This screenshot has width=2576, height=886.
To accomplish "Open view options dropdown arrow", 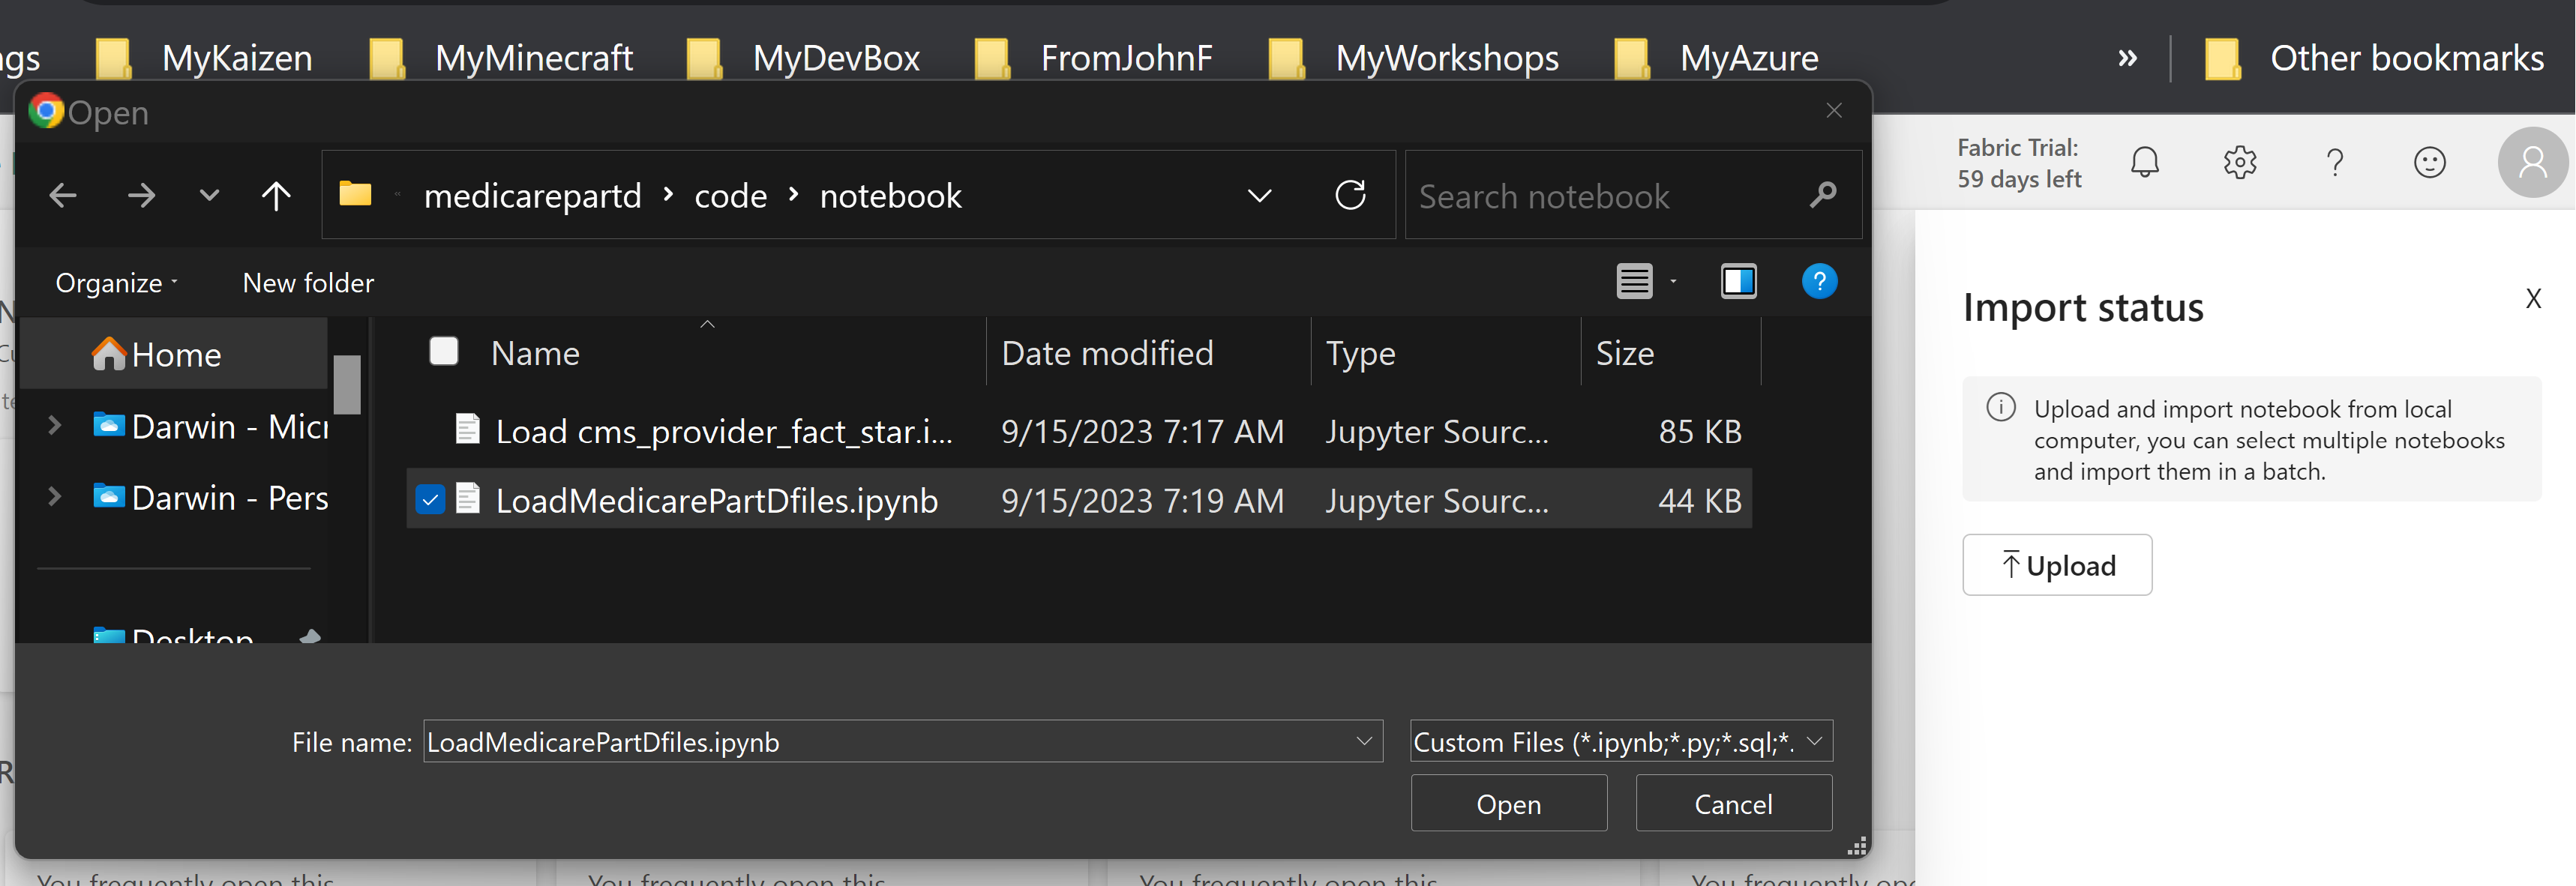I will pos(1673,282).
